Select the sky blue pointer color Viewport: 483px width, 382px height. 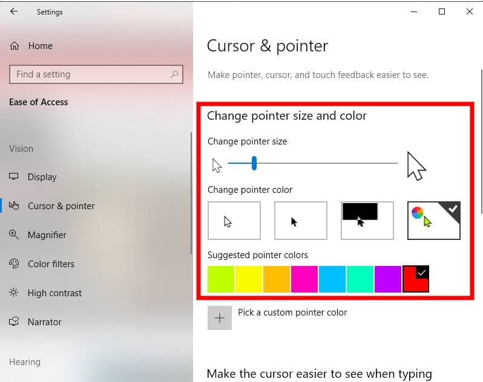click(332, 279)
